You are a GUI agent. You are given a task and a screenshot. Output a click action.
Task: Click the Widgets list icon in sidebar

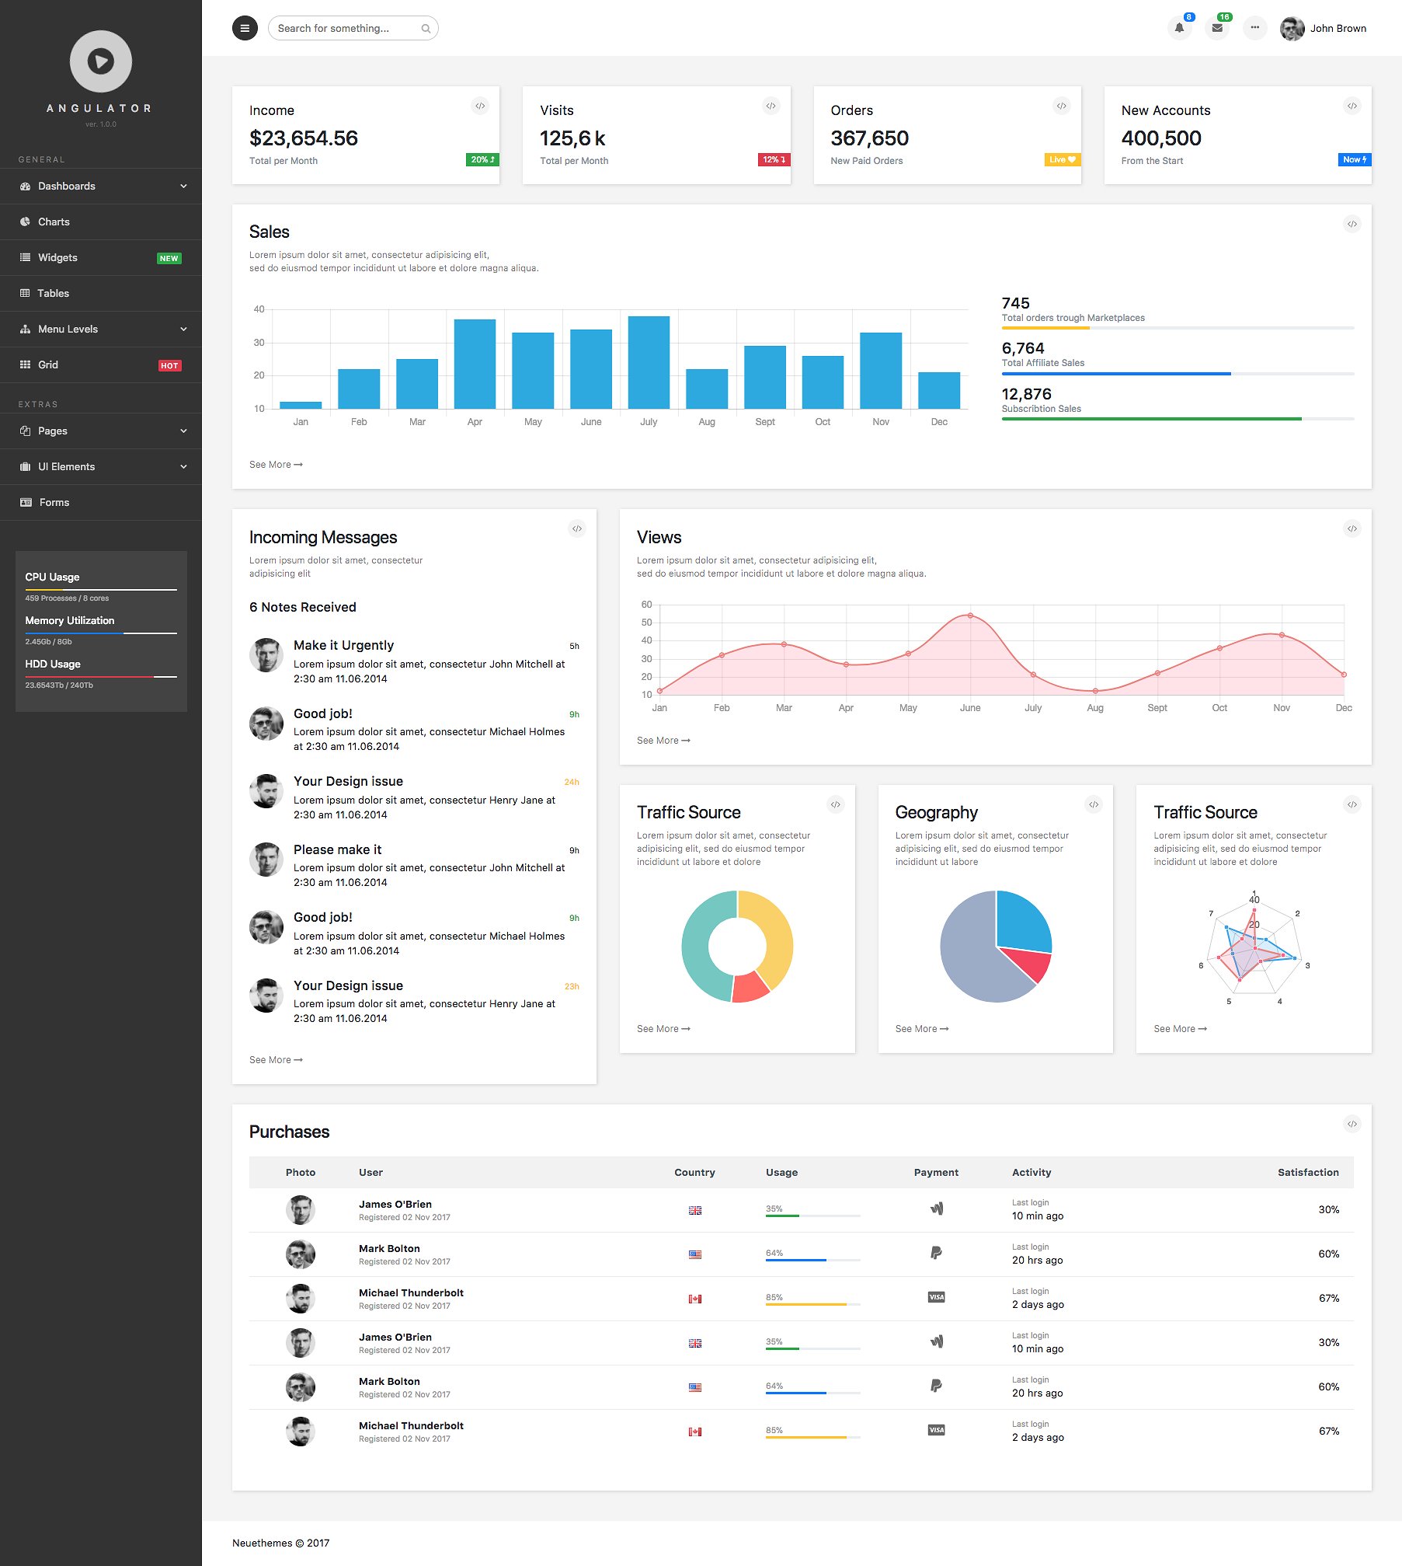(x=25, y=257)
